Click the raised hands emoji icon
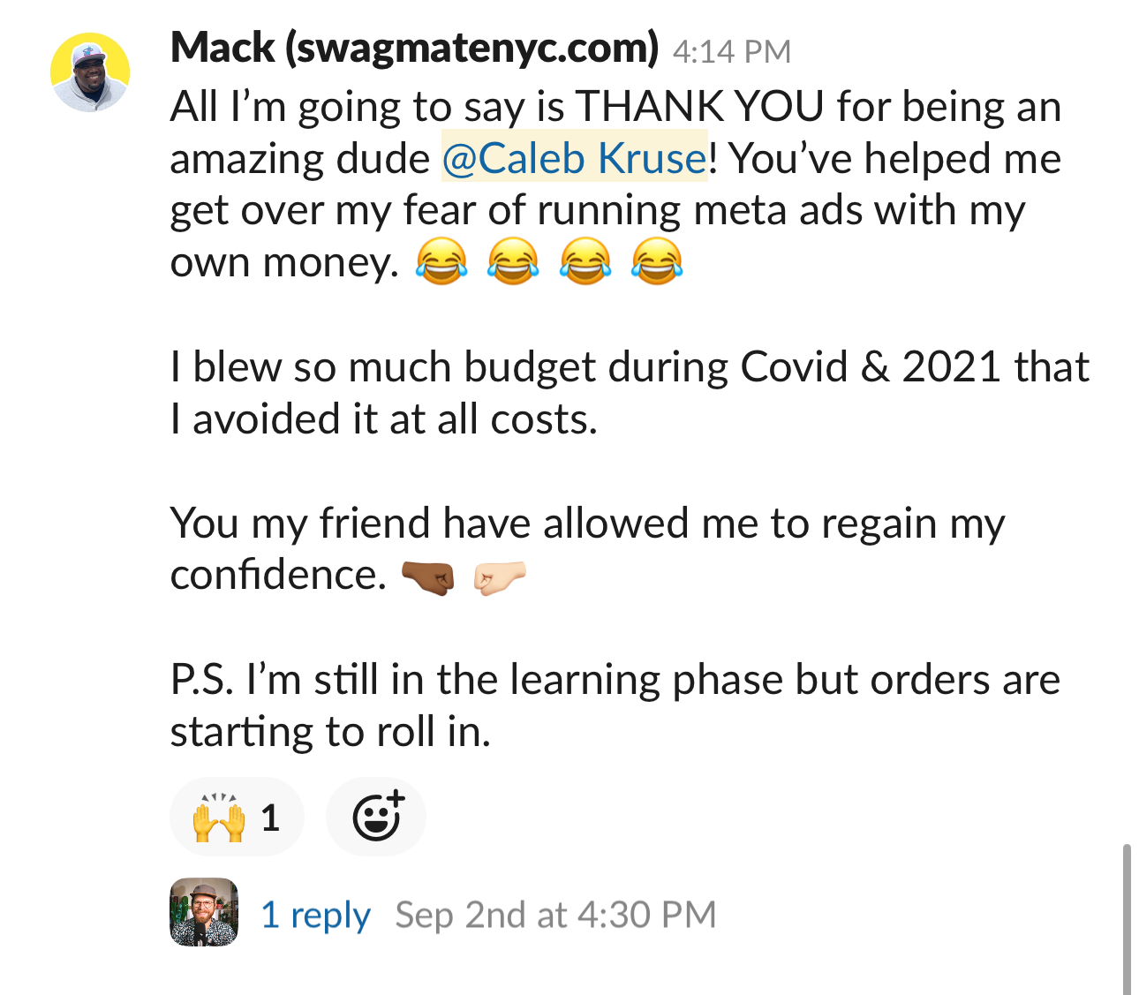 coord(218,818)
